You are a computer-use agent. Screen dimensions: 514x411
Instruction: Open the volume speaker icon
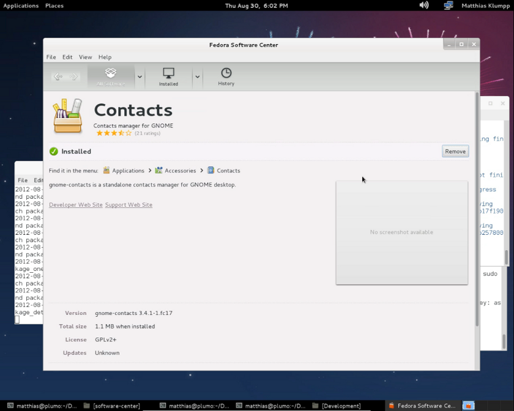point(424,6)
